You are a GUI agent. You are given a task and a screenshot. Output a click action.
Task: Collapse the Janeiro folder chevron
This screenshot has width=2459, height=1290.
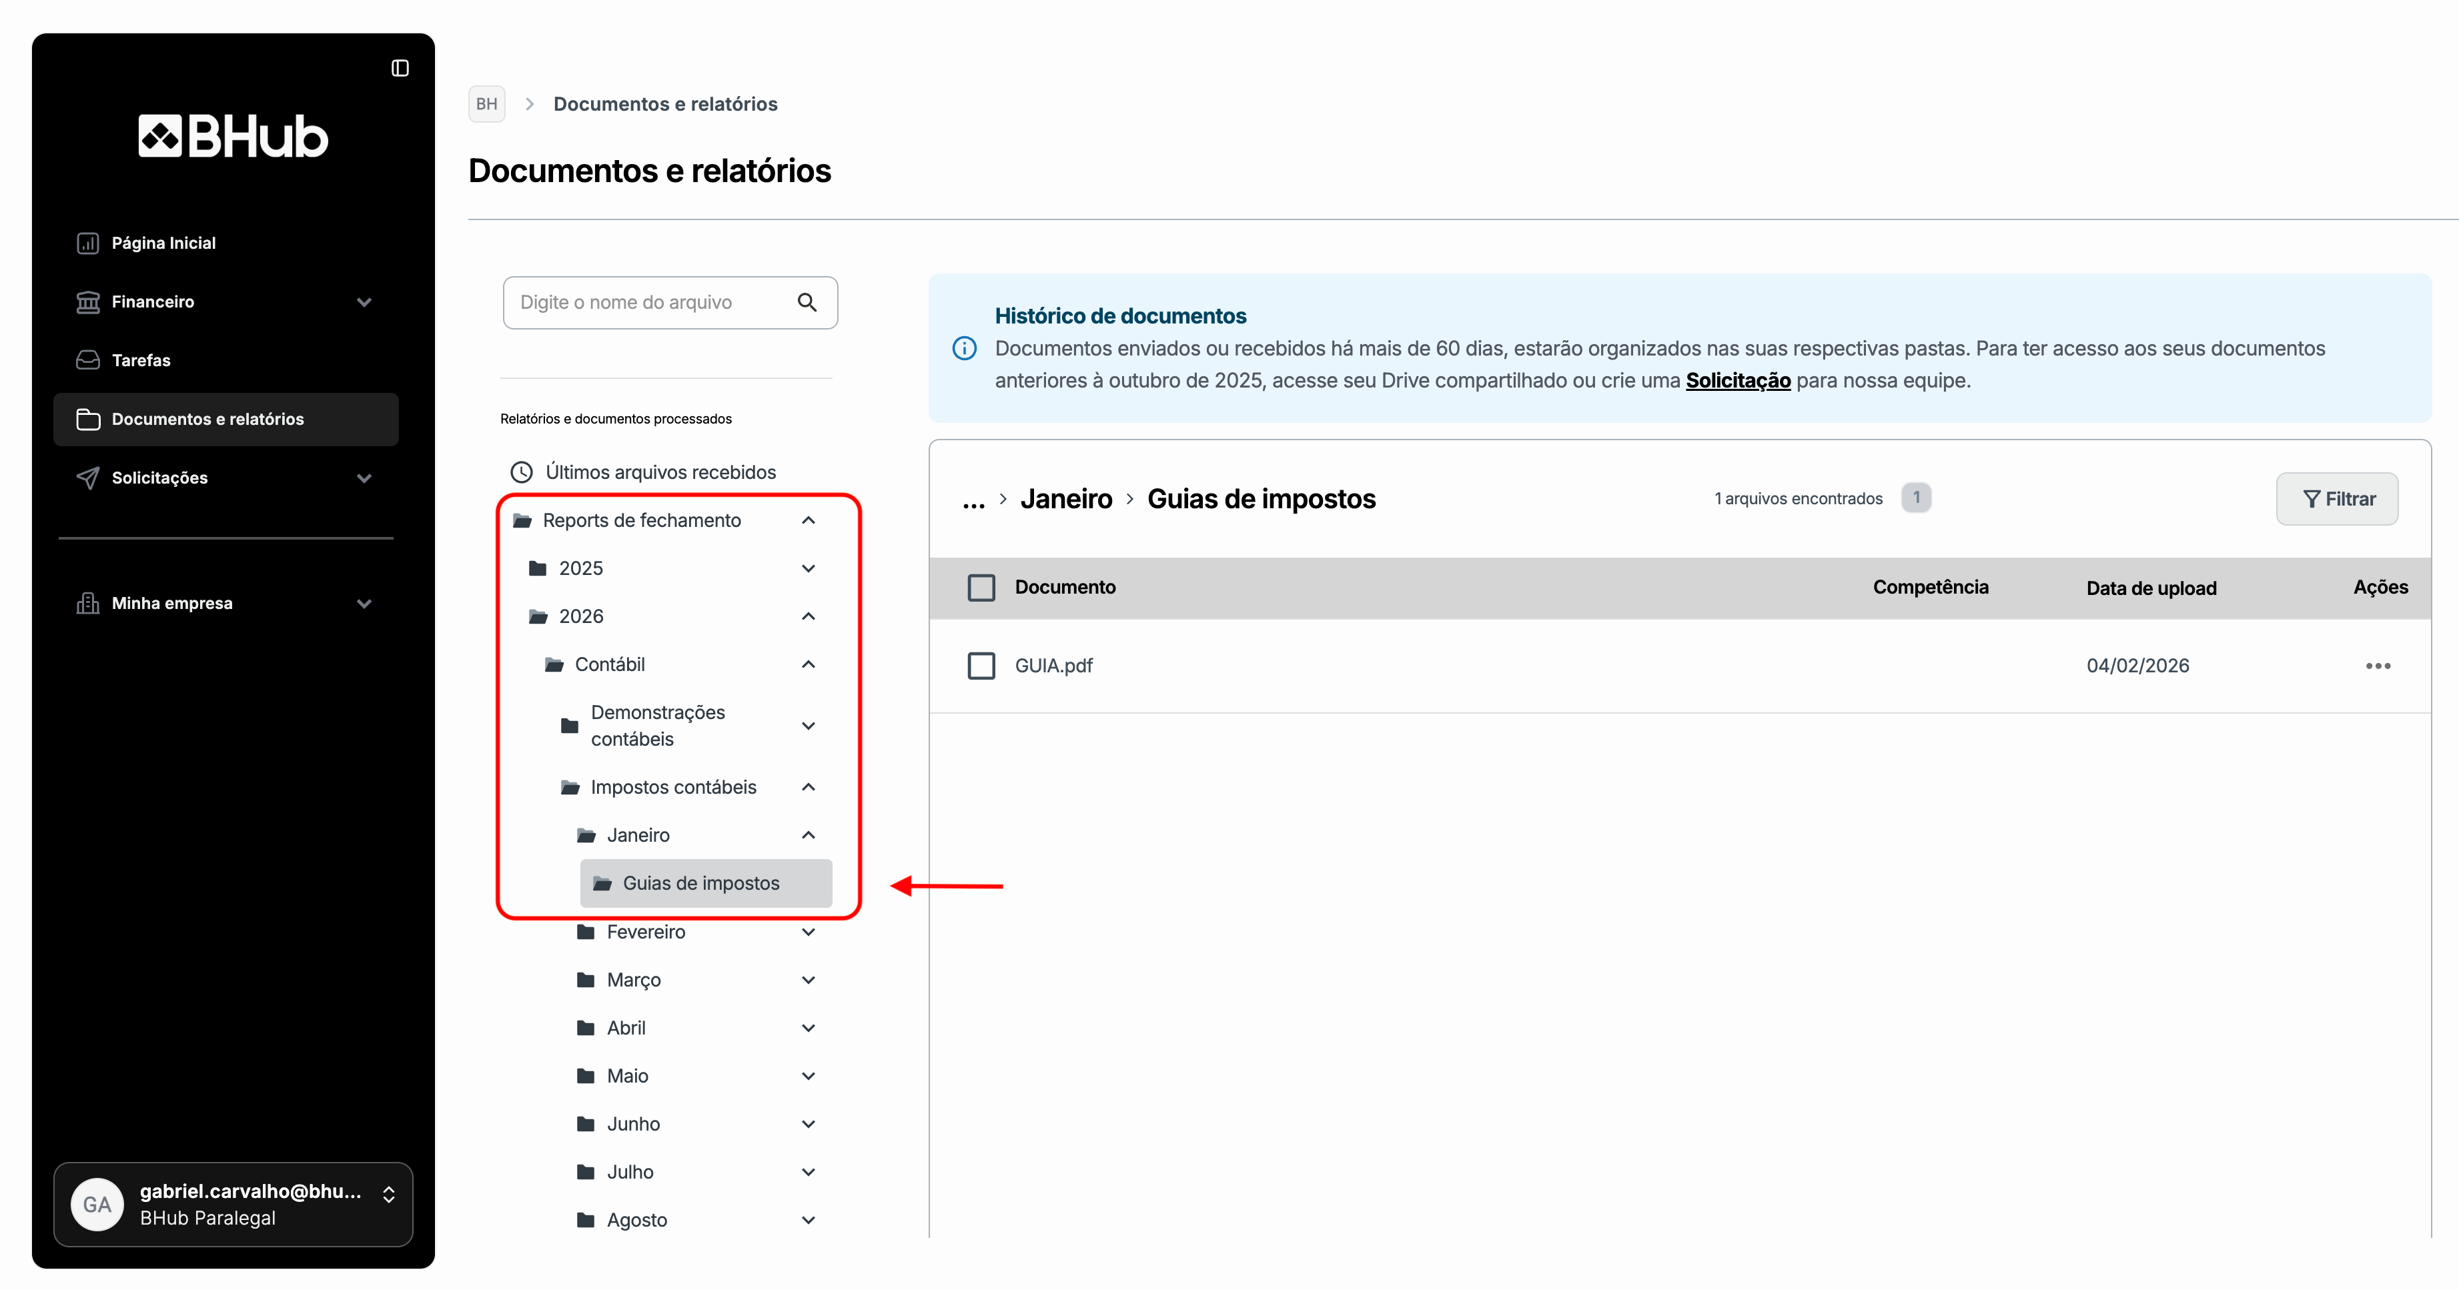tap(808, 835)
